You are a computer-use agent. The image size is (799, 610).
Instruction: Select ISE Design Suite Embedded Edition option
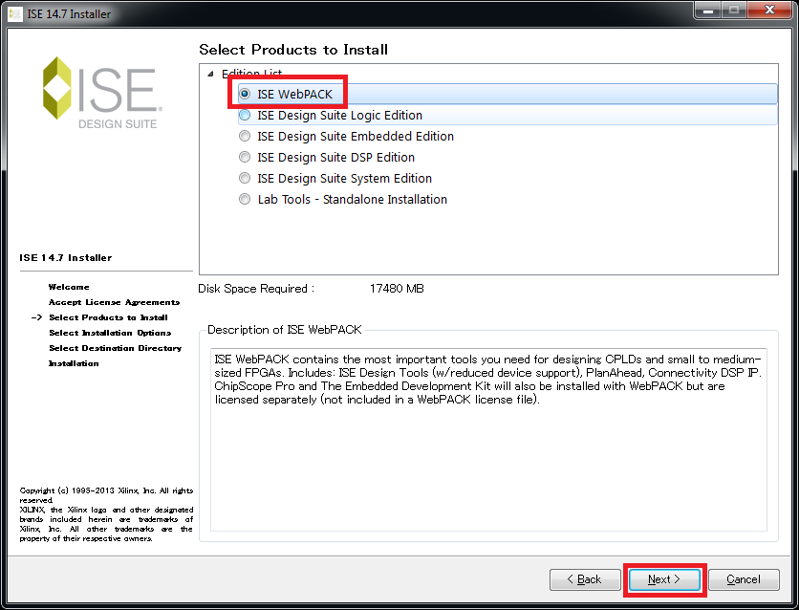(246, 136)
